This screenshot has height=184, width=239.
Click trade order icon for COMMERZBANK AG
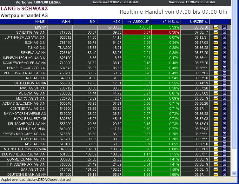(x=224, y=159)
